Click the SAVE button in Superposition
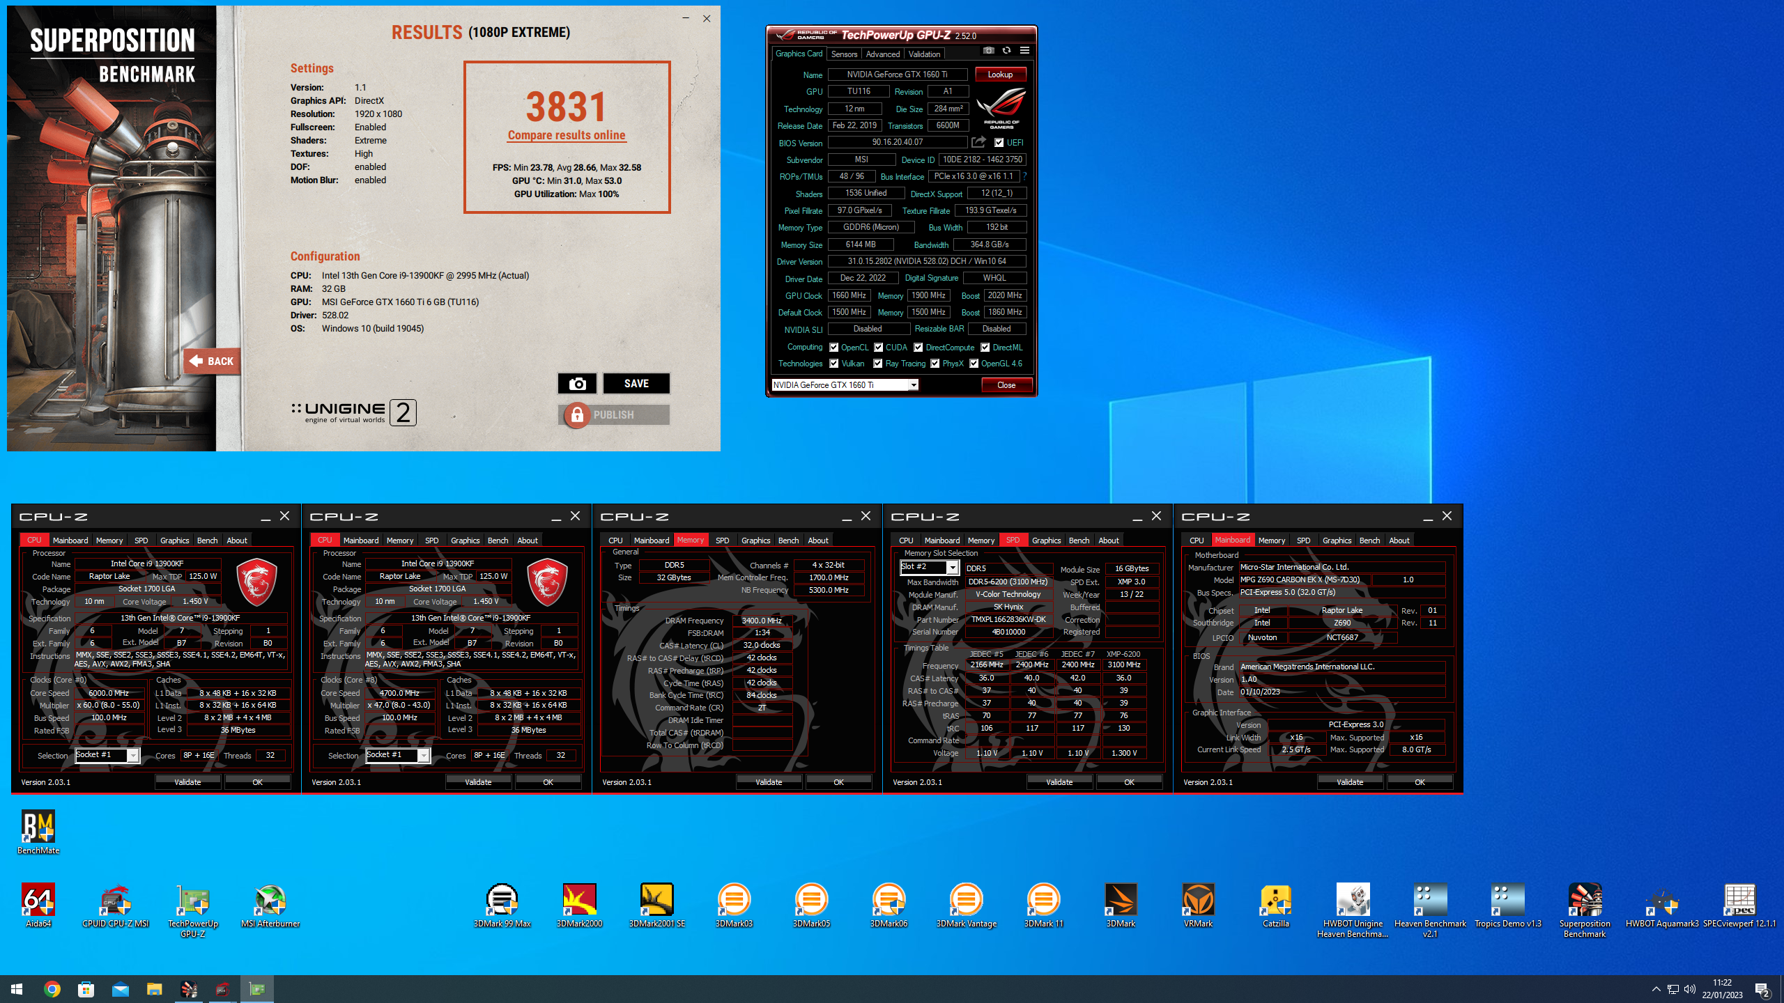Viewport: 1784px width, 1003px height. tap(636, 384)
